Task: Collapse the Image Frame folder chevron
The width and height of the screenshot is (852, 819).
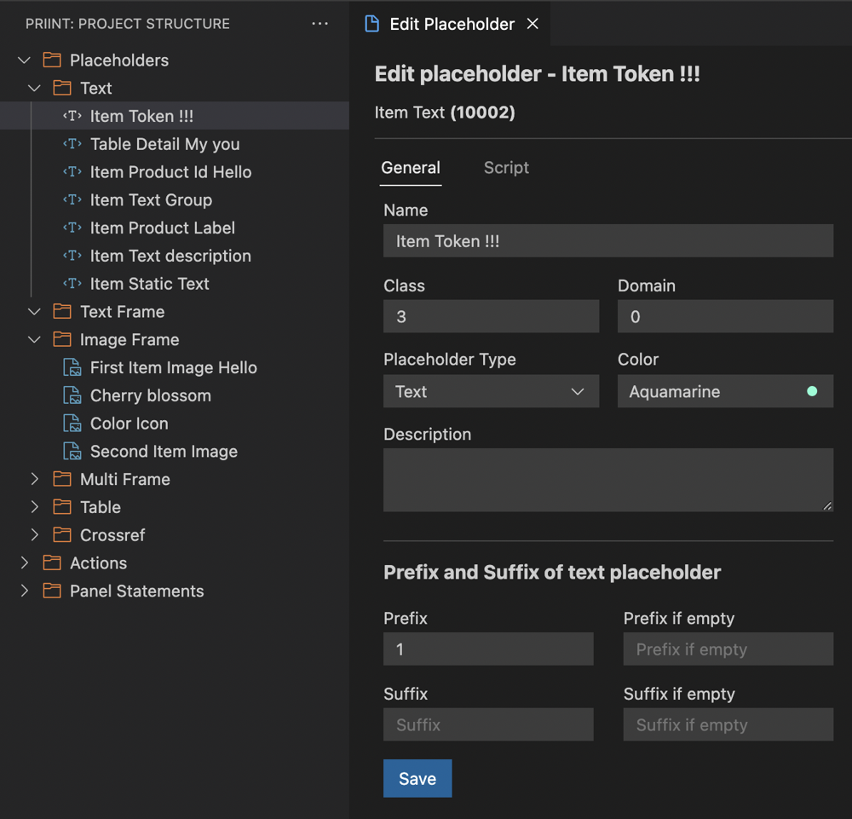Action: tap(34, 340)
